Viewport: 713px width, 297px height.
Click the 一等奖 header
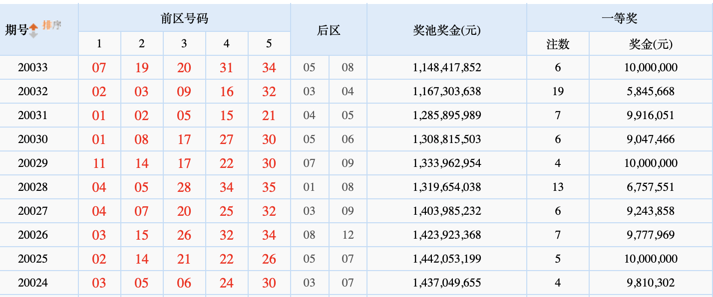pyautogui.click(x=620, y=18)
